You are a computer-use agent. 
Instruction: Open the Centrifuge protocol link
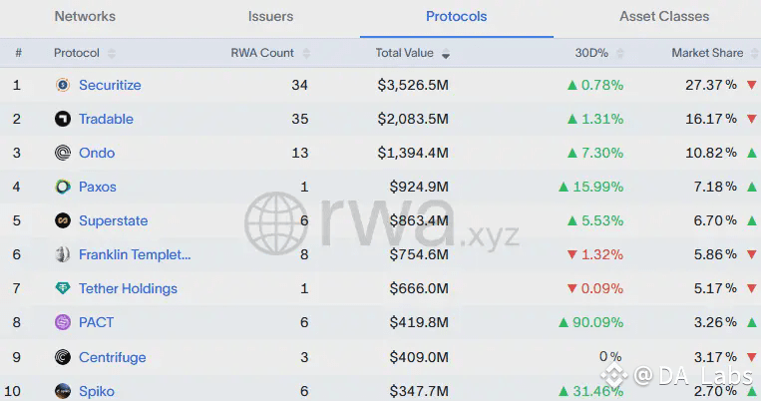point(113,357)
